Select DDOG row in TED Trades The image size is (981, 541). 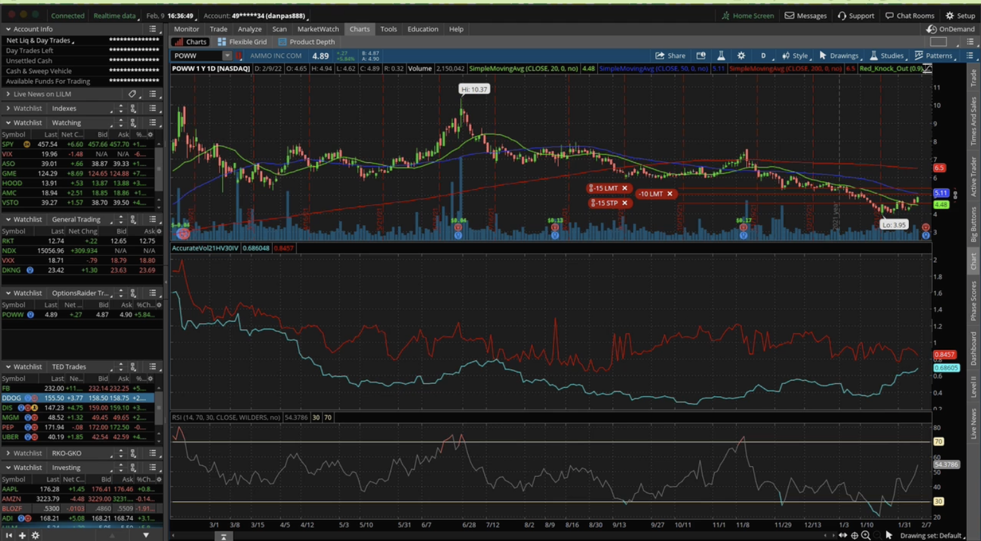pyautogui.click(x=77, y=398)
